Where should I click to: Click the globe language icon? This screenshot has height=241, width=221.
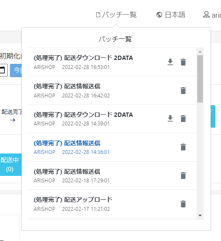159,15
